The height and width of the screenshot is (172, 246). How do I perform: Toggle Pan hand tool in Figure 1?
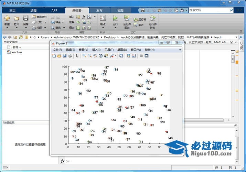[95, 56]
